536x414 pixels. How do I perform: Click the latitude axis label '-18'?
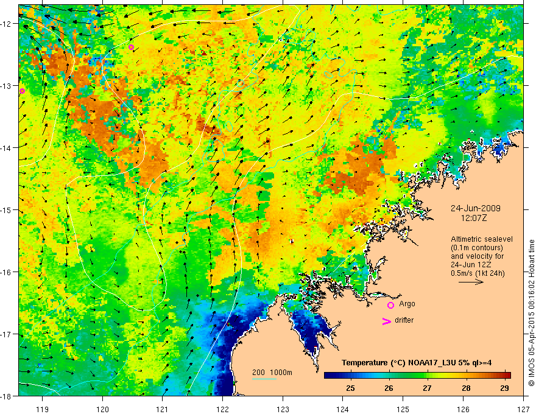[7, 396]
